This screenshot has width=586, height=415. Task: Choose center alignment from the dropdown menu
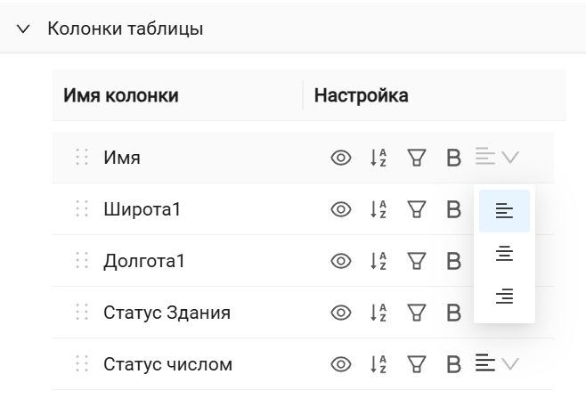click(x=504, y=254)
